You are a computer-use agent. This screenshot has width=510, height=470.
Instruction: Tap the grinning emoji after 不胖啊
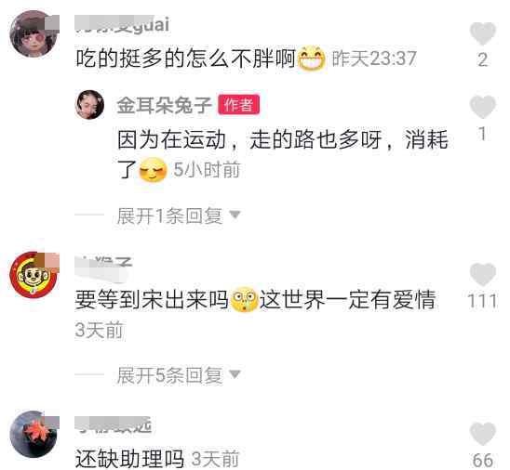(312, 59)
